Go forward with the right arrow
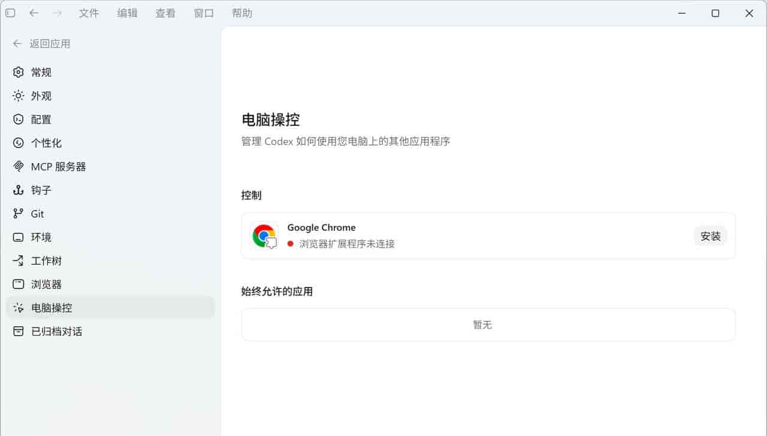 click(x=57, y=13)
